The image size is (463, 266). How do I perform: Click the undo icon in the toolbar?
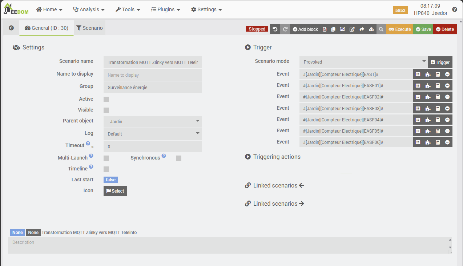click(x=275, y=29)
